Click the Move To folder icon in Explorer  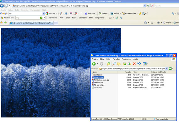pyautogui.click(x=125, y=64)
